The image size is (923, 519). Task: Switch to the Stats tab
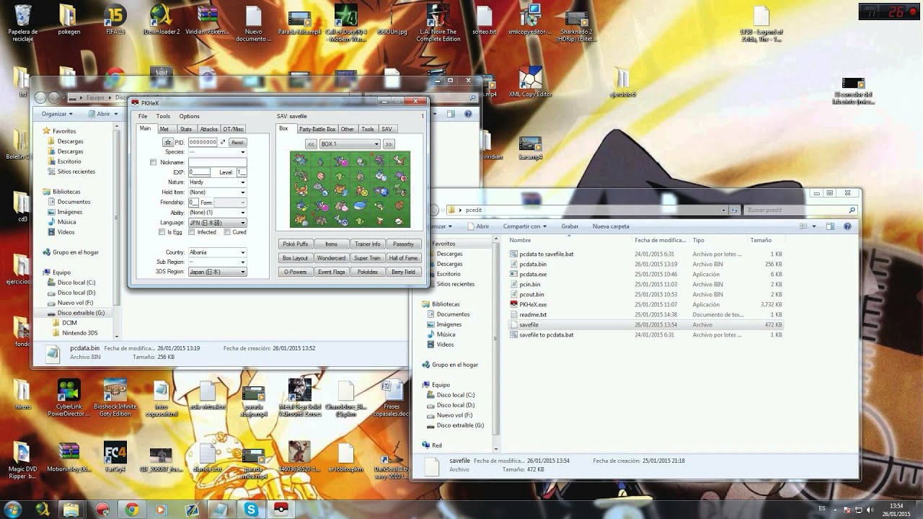point(186,129)
